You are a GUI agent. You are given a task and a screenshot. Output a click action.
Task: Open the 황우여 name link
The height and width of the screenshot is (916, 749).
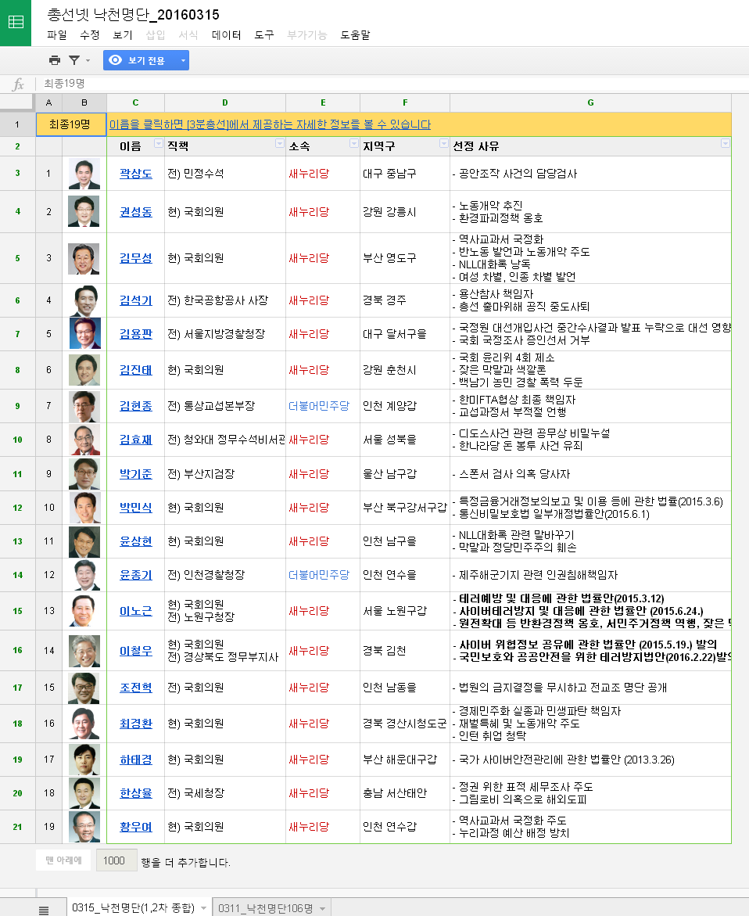[x=136, y=827]
